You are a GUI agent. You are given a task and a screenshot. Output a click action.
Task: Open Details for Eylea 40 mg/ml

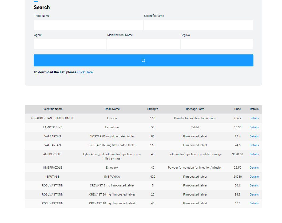(254, 154)
